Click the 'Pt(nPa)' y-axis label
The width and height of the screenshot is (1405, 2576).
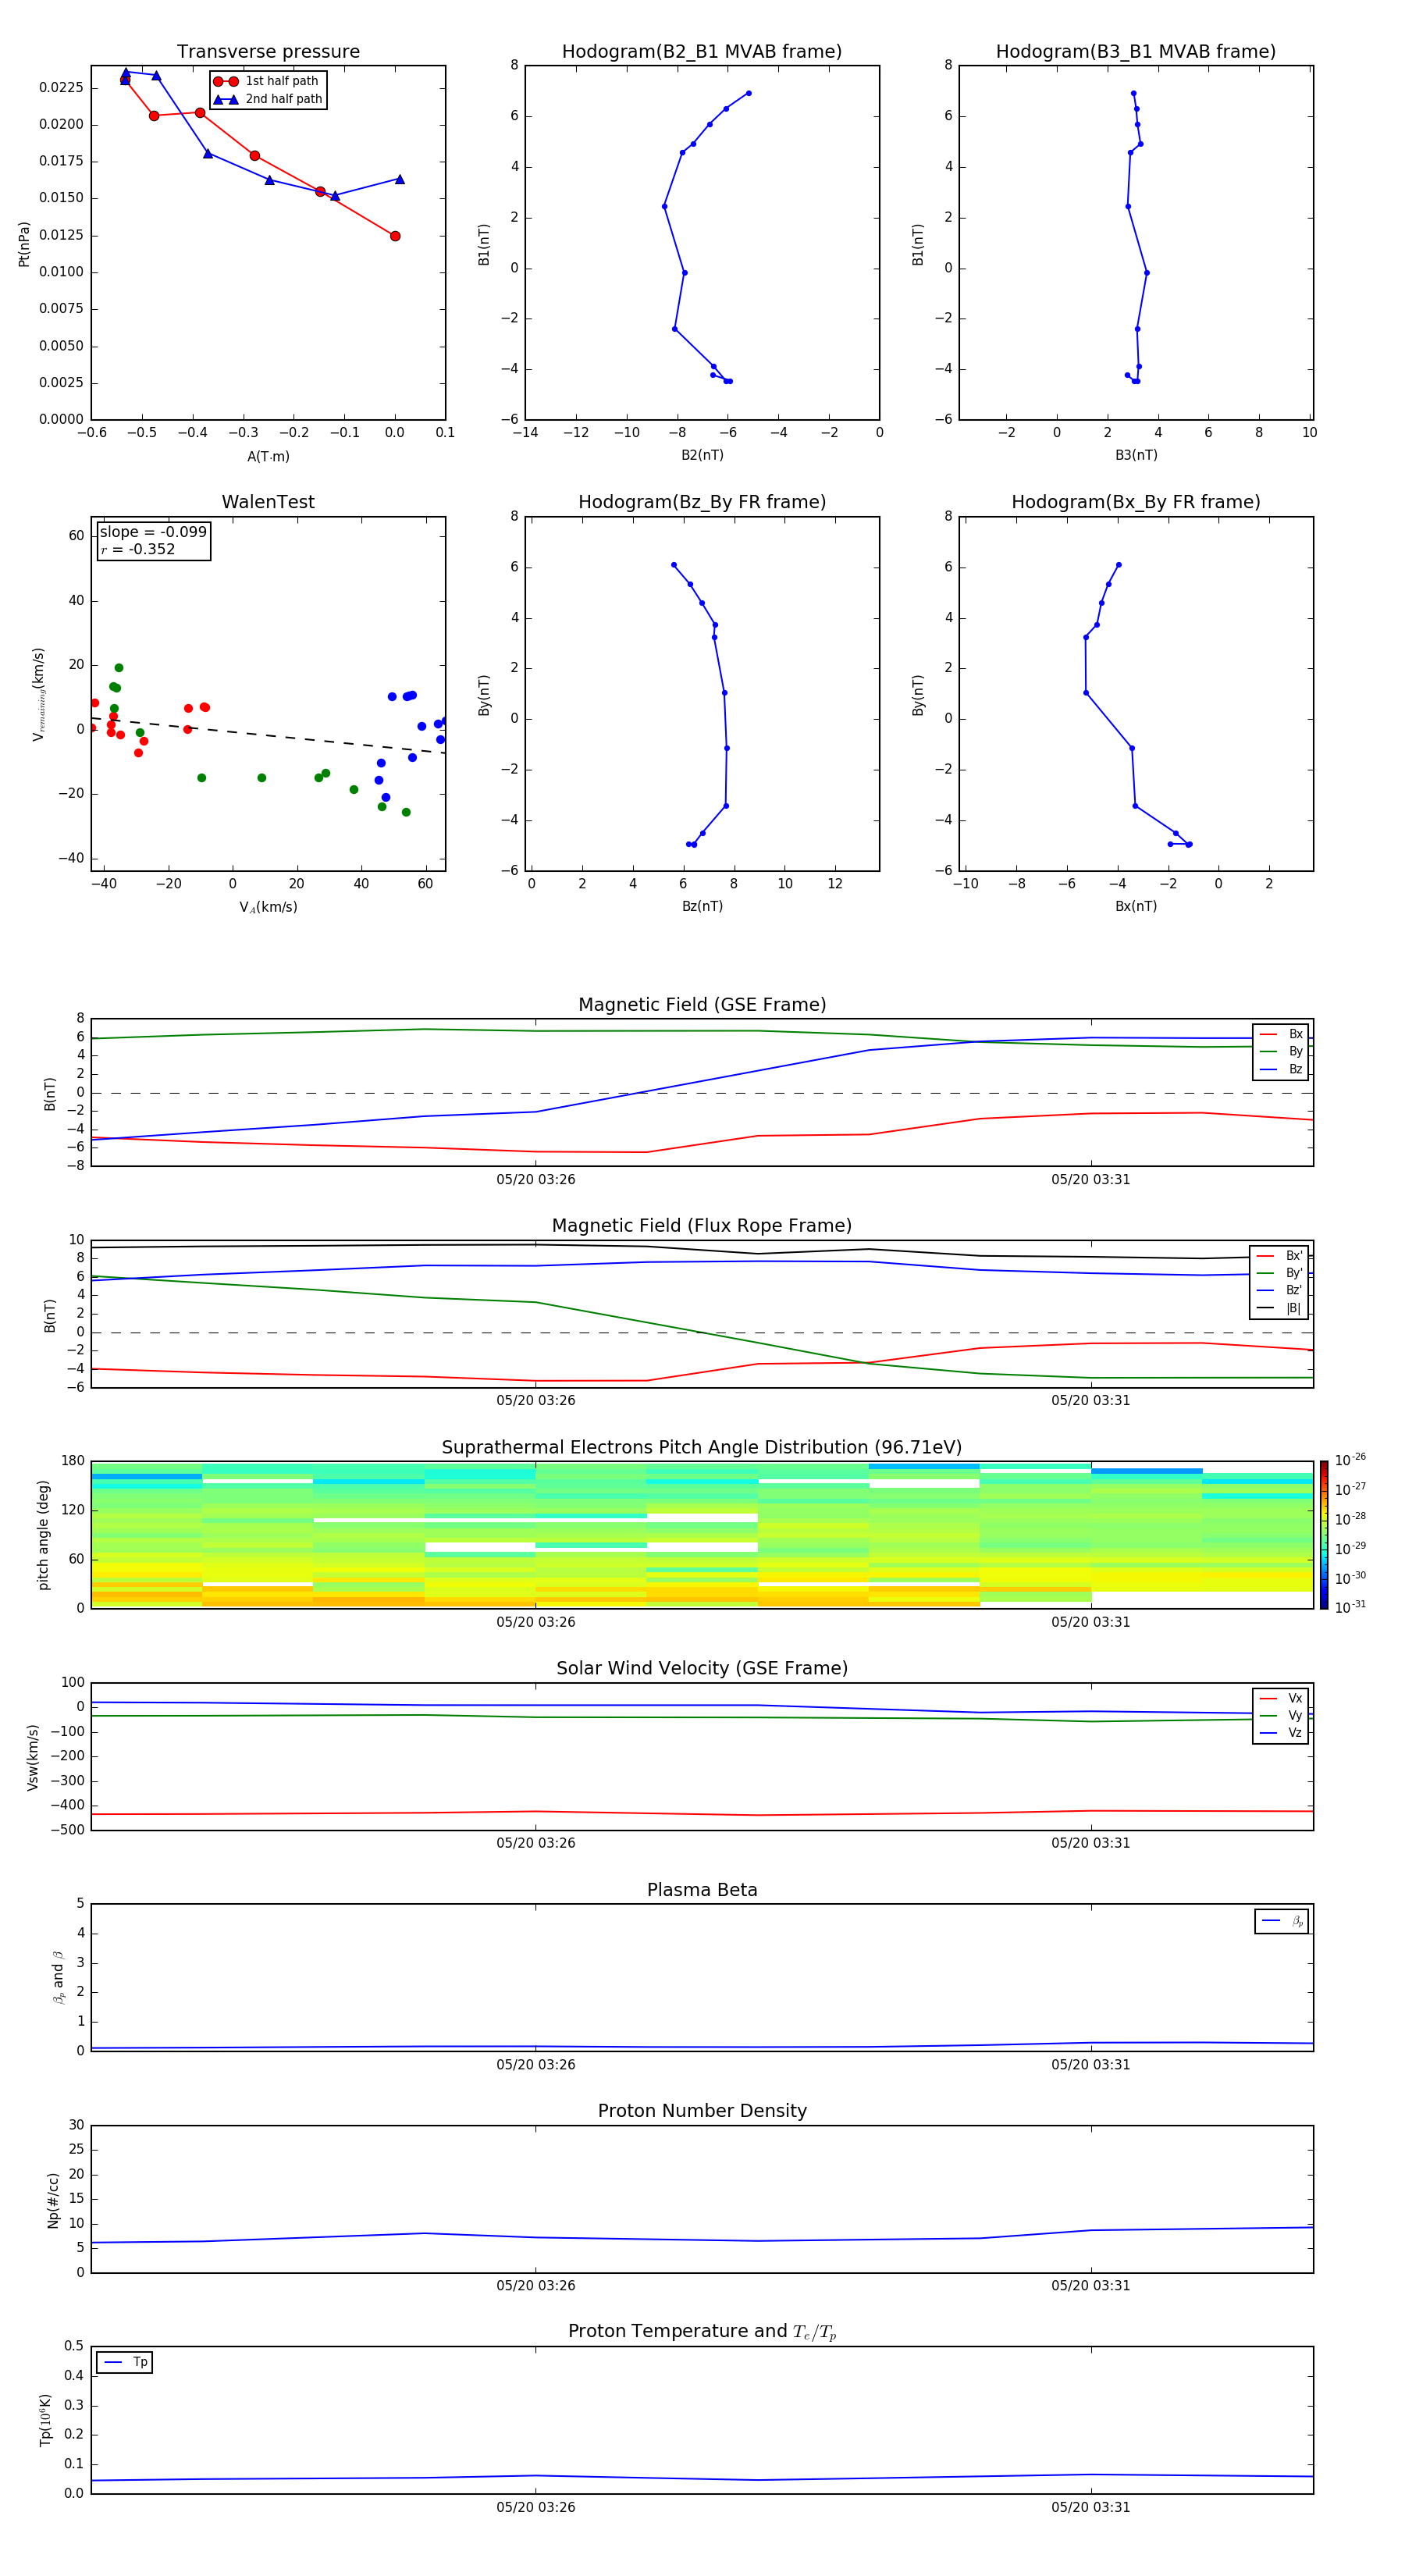tap(24, 244)
